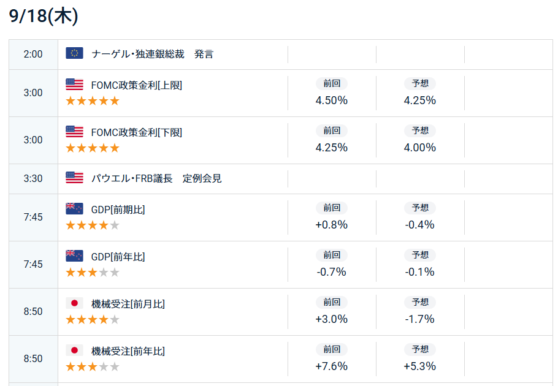
Task: Open the ナーゲル・独連銀総裁 発言 event
Action: tap(152, 54)
